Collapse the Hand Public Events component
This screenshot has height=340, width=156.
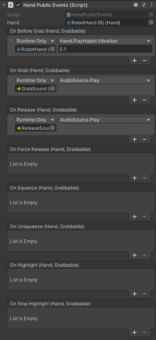[x=4, y=5]
